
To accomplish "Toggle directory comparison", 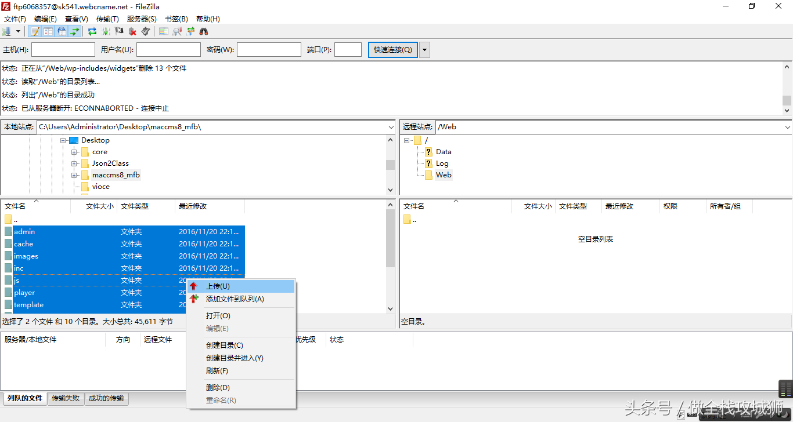I will tap(177, 31).
